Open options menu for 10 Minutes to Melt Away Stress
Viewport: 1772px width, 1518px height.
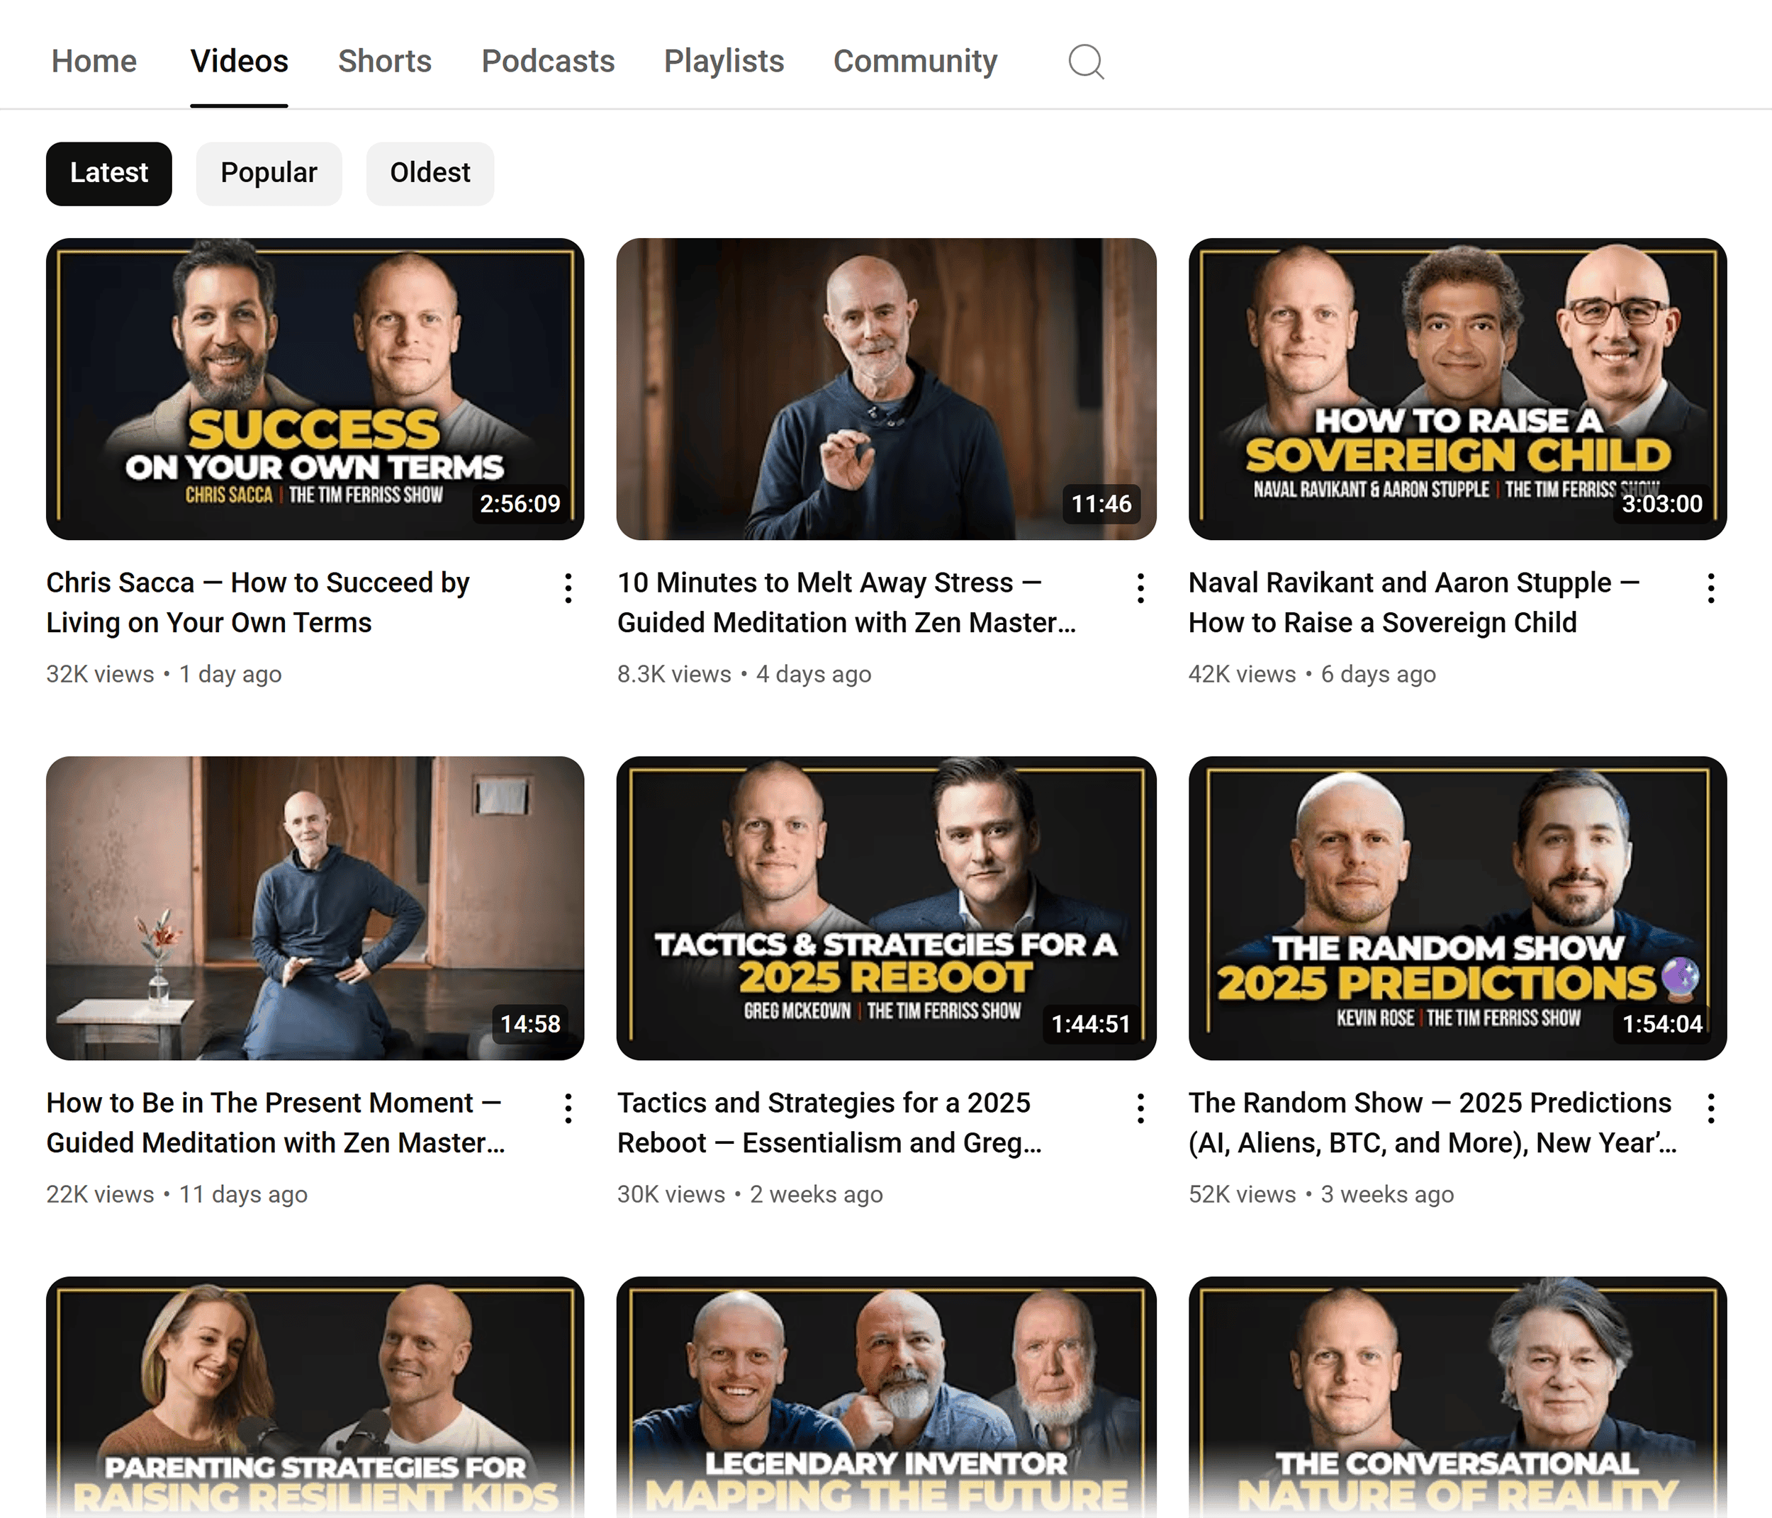(x=1140, y=588)
